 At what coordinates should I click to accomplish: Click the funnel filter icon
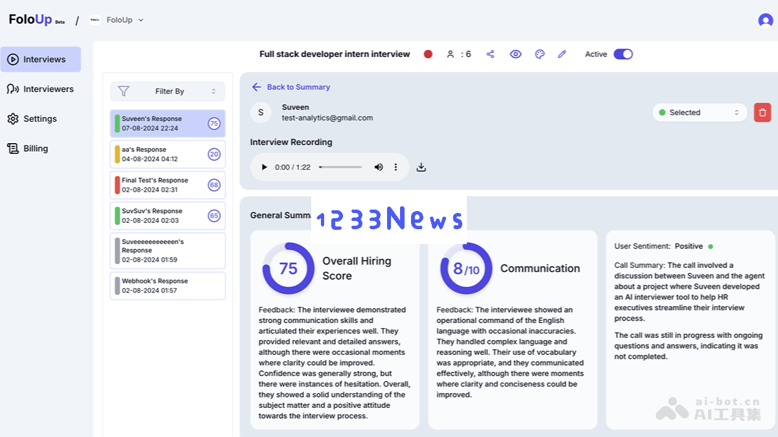click(124, 91)
